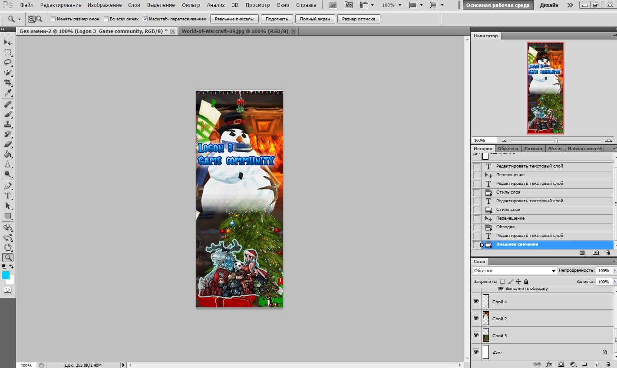Select the Rectangle shape tool
Screen dimensions: 617x368
8,216
